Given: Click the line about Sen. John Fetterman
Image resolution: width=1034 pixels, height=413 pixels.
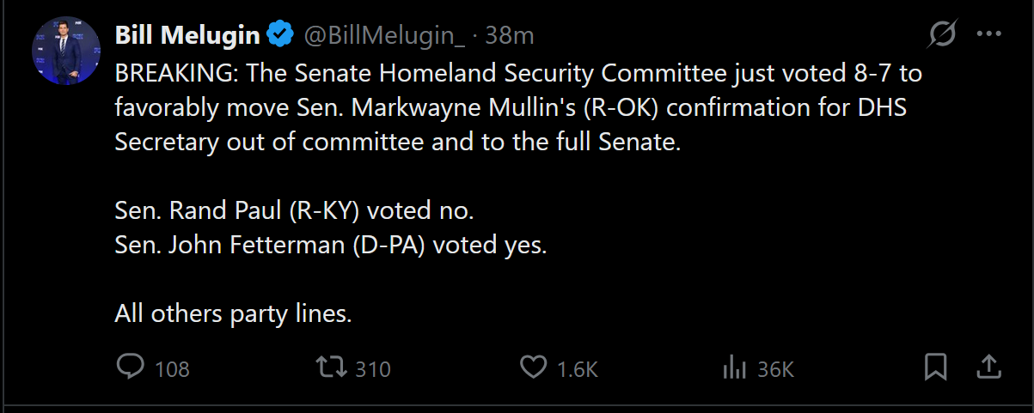Looking at the screenshot, I should [331, 245].
